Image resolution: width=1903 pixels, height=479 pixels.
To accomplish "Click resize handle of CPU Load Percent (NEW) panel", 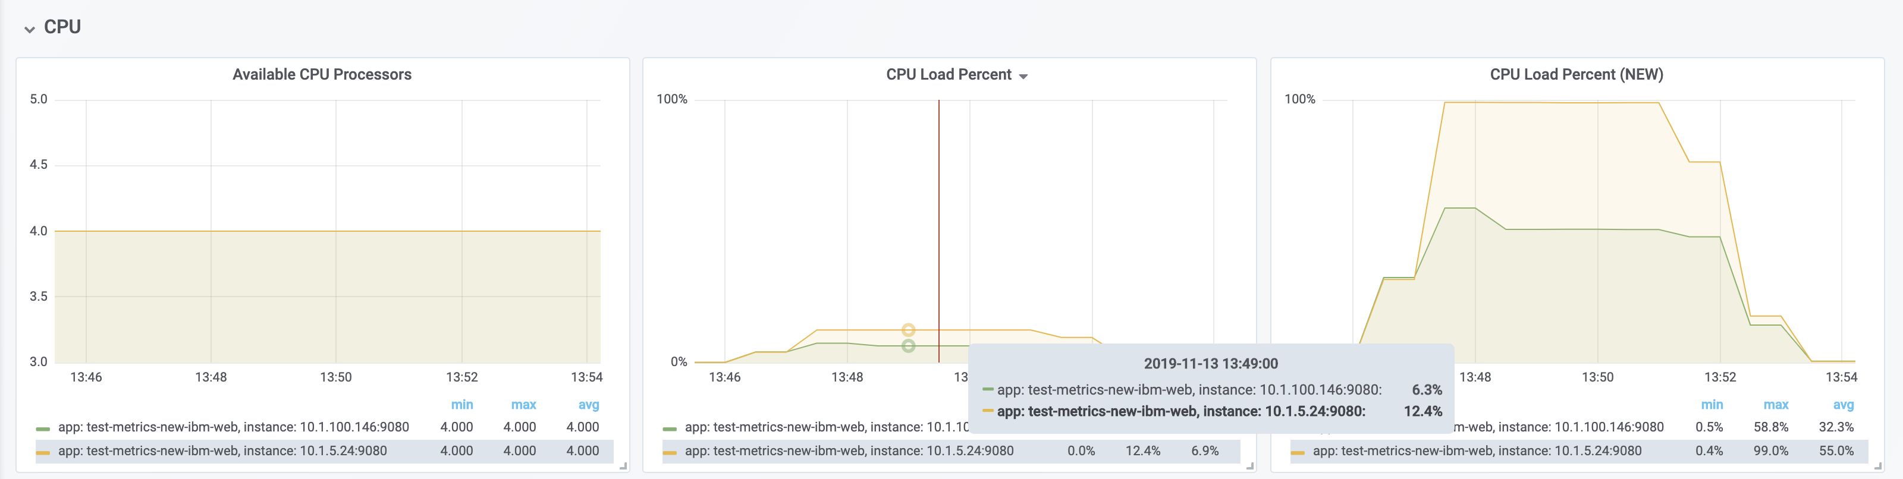I will (x=1877, y=466).
